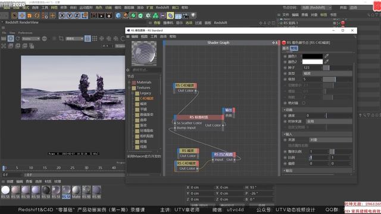Select the Output node in shader graph
The image size is (381, 214).
point(229,110)
